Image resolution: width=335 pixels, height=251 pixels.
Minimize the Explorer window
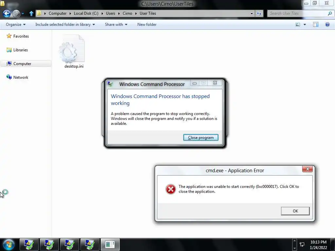pyautogui.click(x=306, y=3)
